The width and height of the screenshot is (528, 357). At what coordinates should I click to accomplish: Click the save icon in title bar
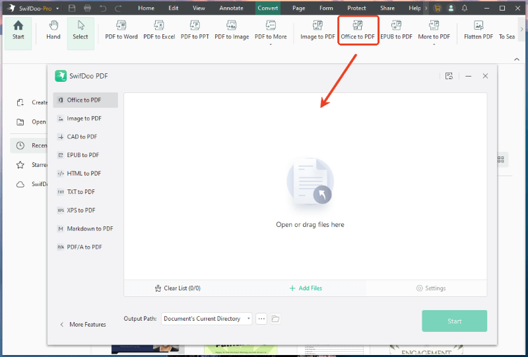[72, 8]
